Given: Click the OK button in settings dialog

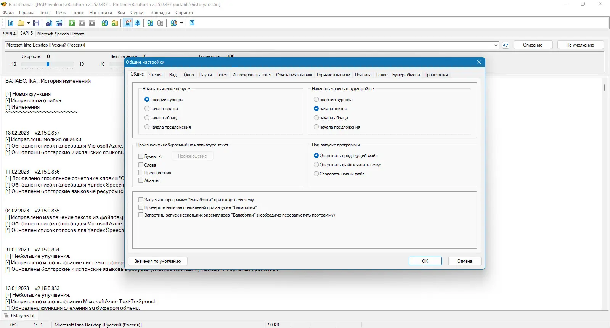Looking at the screenshot, I should point(425,261).
